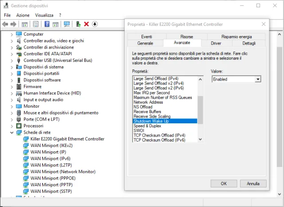Open the Properties toolbar icon
This screenshot has width=284, height=207.
click(x=35, y=24)
